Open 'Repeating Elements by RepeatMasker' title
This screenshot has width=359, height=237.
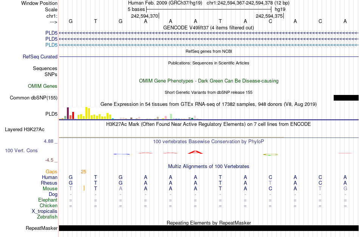(209, 223)
